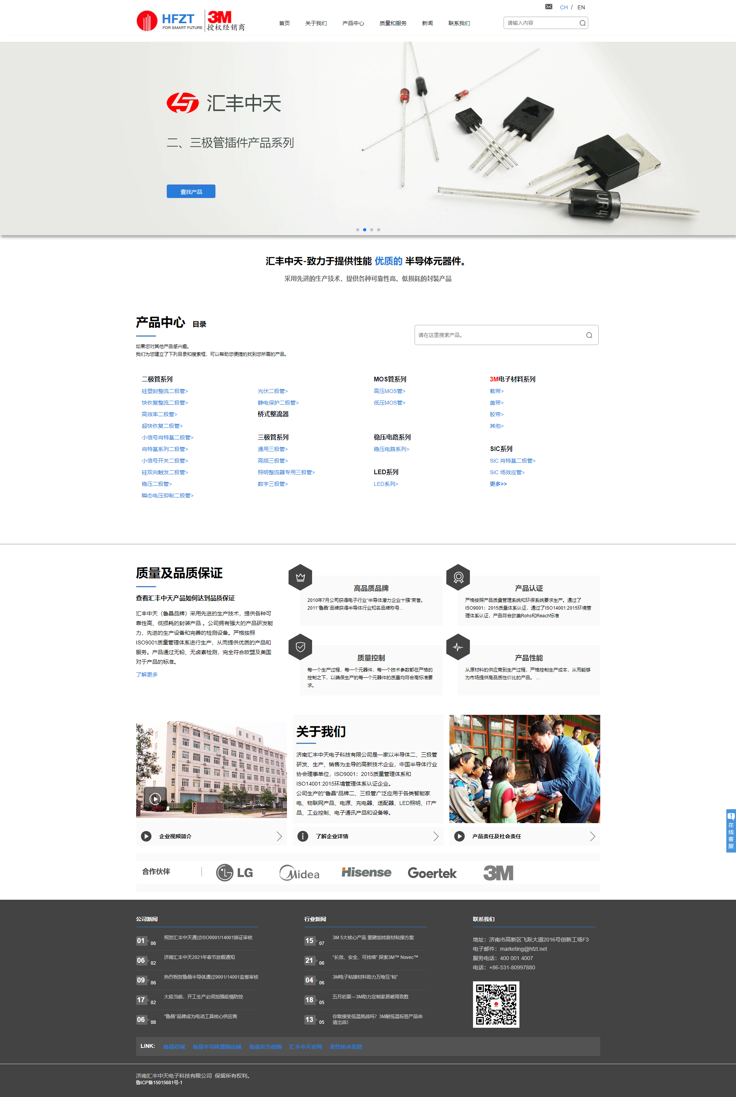The image size is (736, 1097).
Task: Click the pulse icon for 产品性能
Action: [x=458, y=647]
